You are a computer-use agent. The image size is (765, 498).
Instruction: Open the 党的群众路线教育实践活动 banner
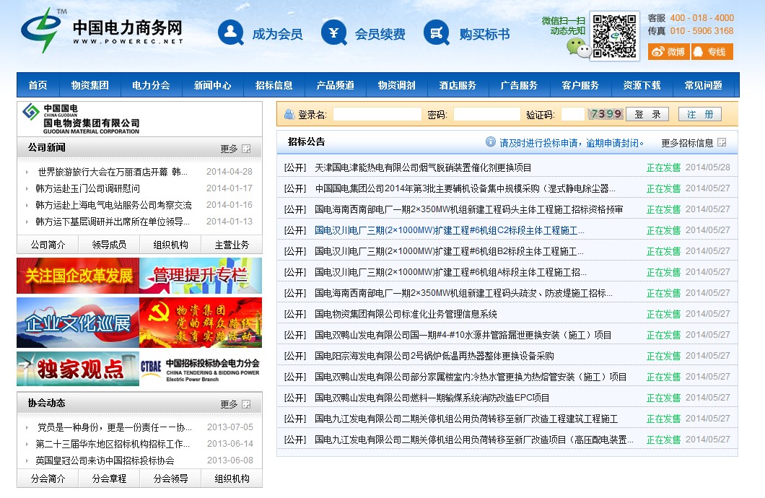pyautogui.click(x=201, y=323)
